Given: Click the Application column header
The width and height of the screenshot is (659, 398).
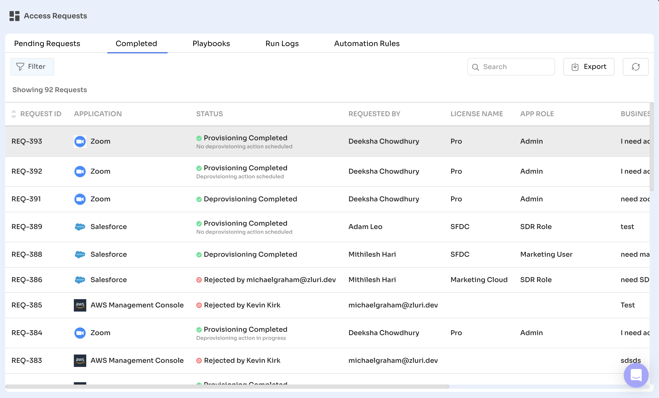Looking at the screenshot, I should tap(98, 114).
